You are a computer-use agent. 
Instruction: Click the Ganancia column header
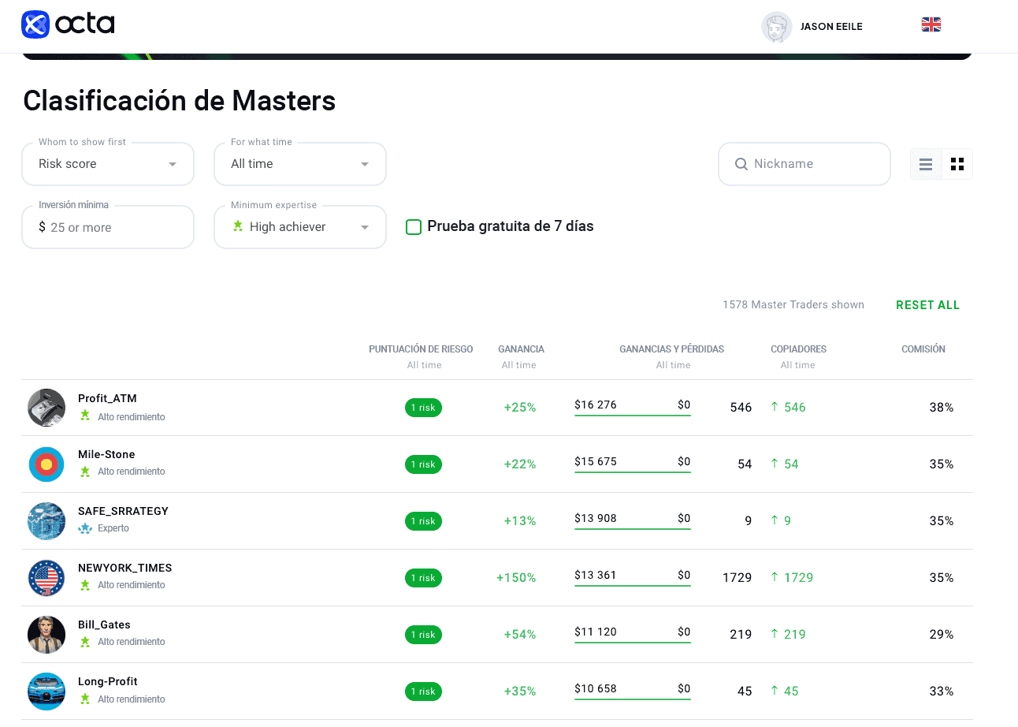tap(521, 349)
